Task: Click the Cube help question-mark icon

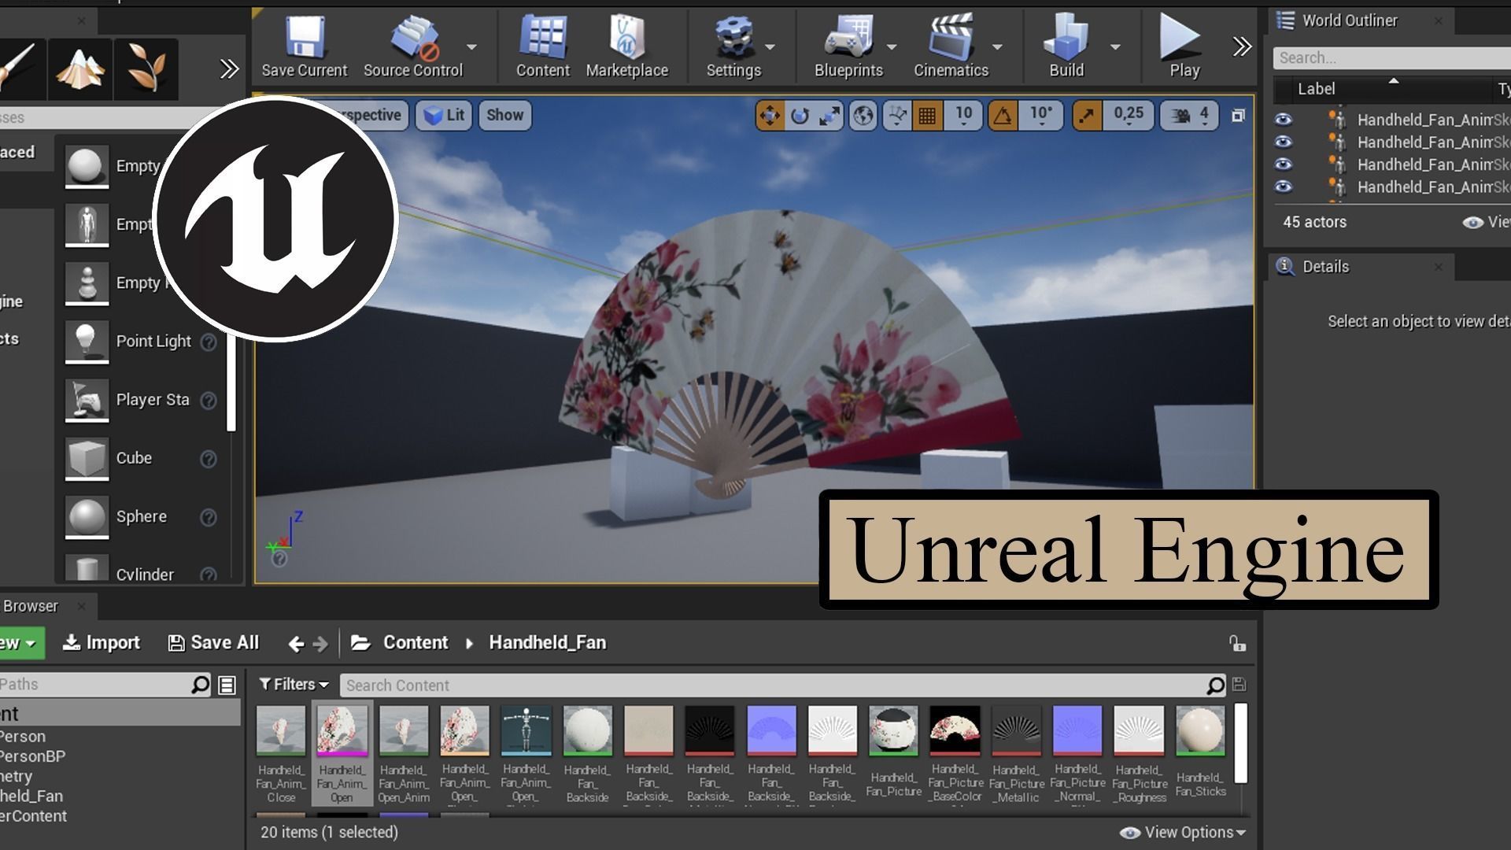Action: 209,459
